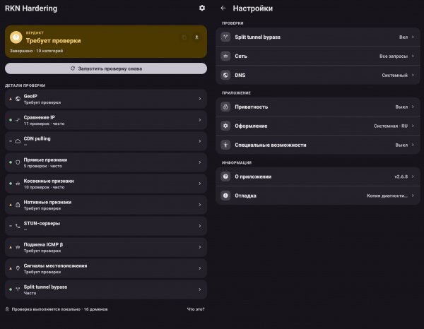Click the О приложении question icon
Viewport: 424px width, 329px height.
tap(225, 177)
